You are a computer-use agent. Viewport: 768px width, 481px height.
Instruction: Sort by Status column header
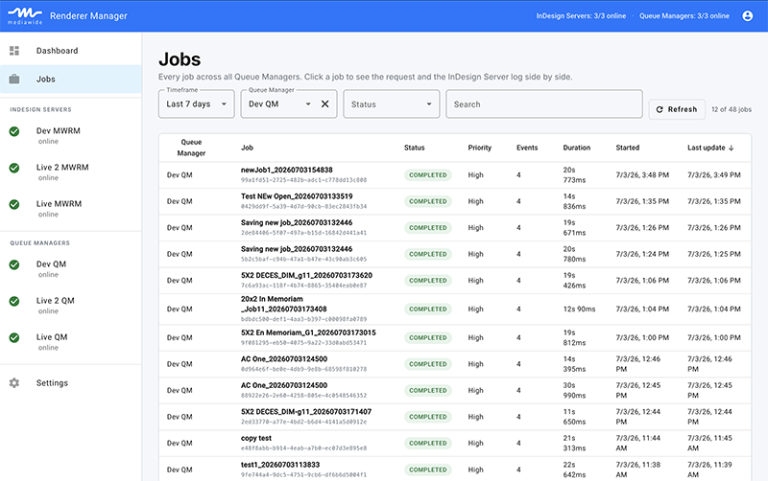pos(415,148)
